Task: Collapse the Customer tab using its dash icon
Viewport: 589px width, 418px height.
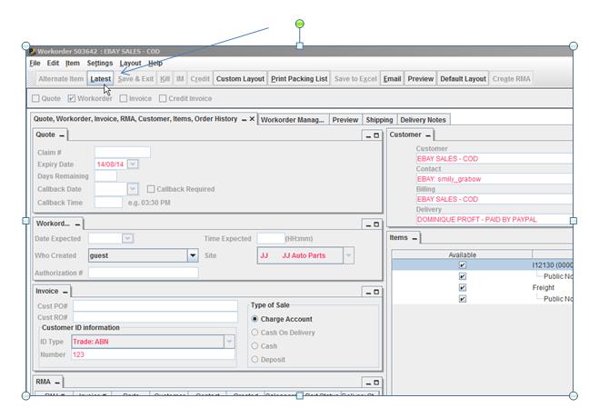Action: [428, 135]
